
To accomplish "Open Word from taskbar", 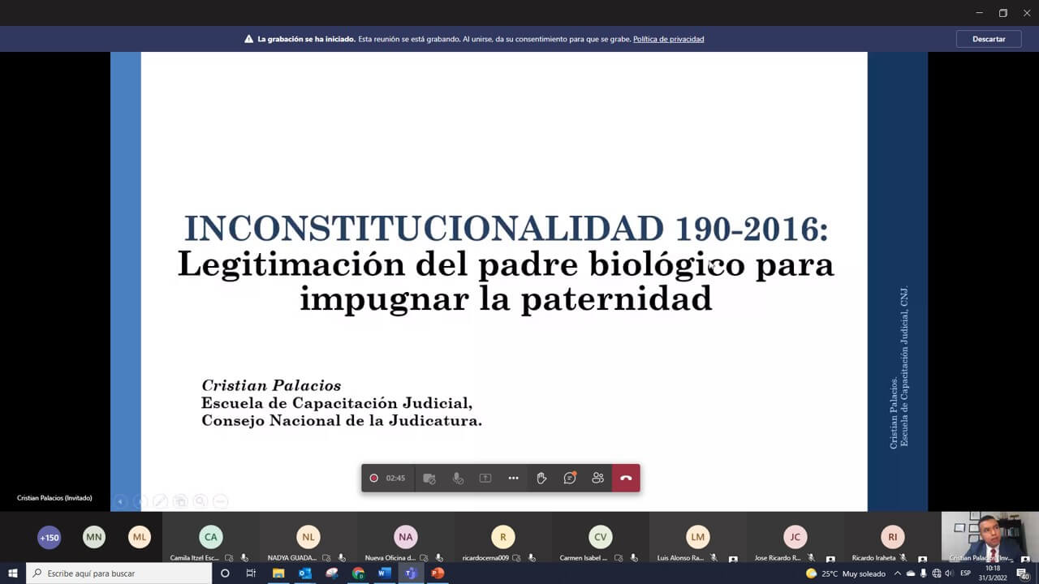I will point(385,573).
